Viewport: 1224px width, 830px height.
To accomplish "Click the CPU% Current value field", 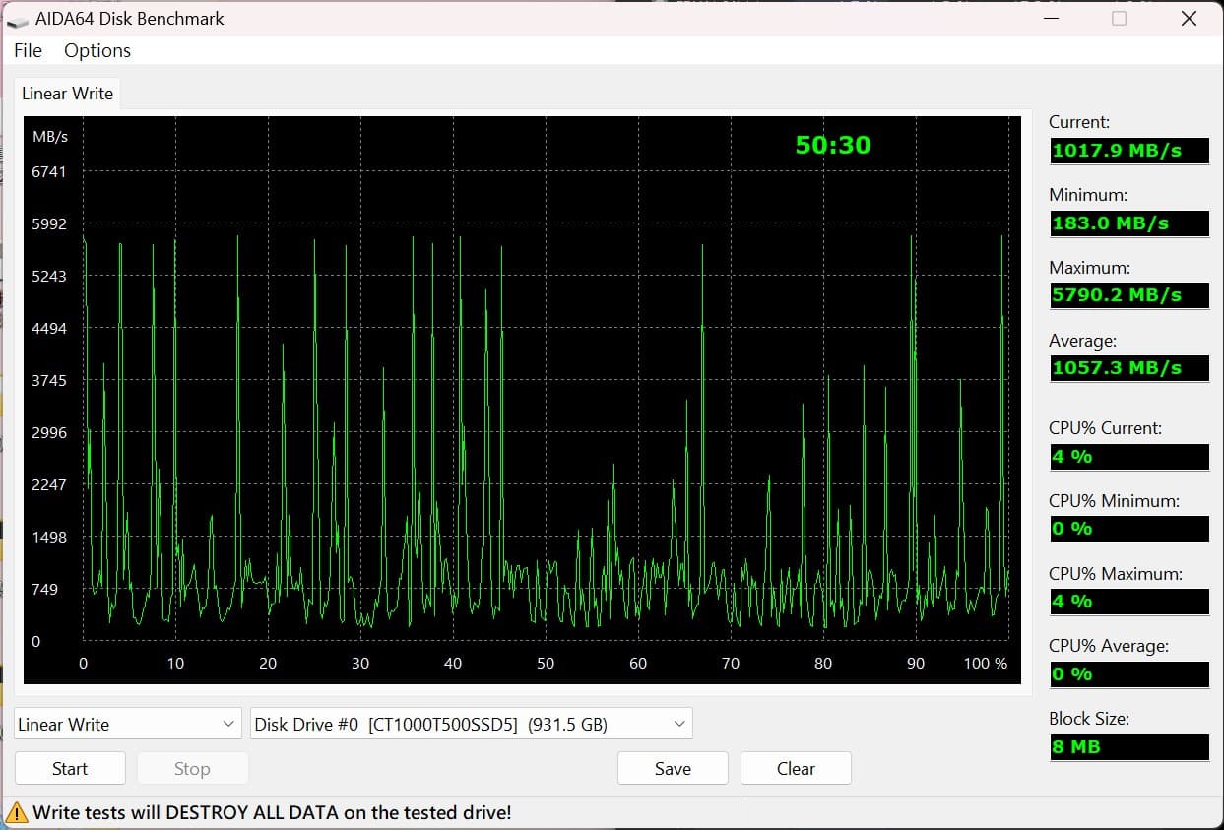I will [x=1129, y=457].
